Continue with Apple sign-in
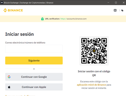 pyautogui.click(x=34, y=87)
